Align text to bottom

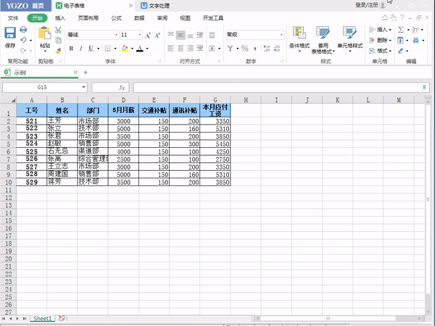190,35
